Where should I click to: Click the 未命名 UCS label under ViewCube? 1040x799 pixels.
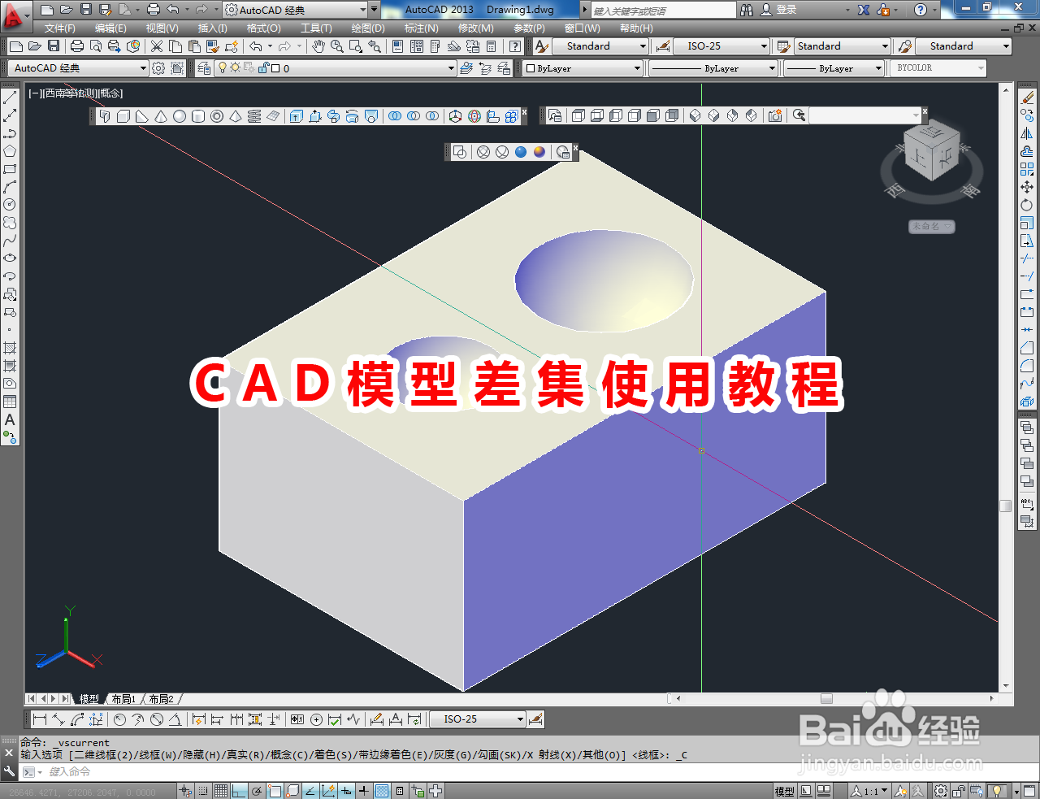click(931, 226)
